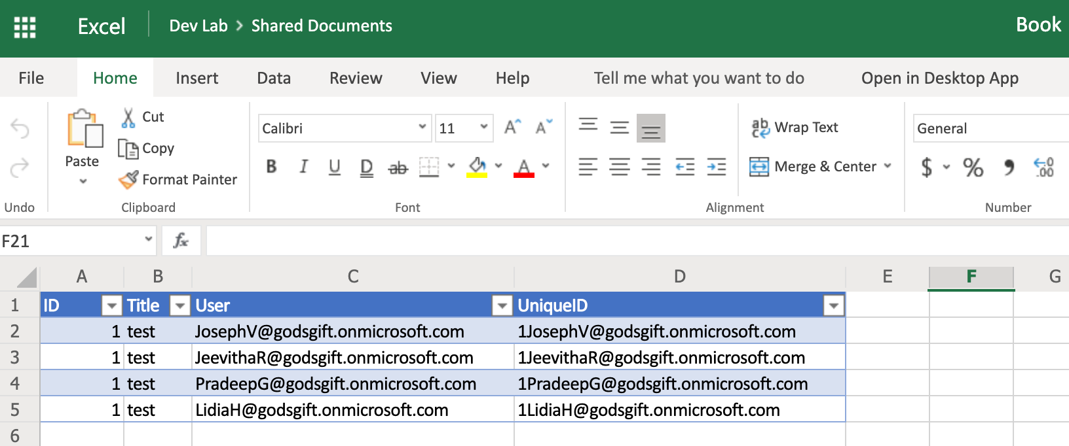
Task: Click Open in Desktop App
Action: (940, 78)
